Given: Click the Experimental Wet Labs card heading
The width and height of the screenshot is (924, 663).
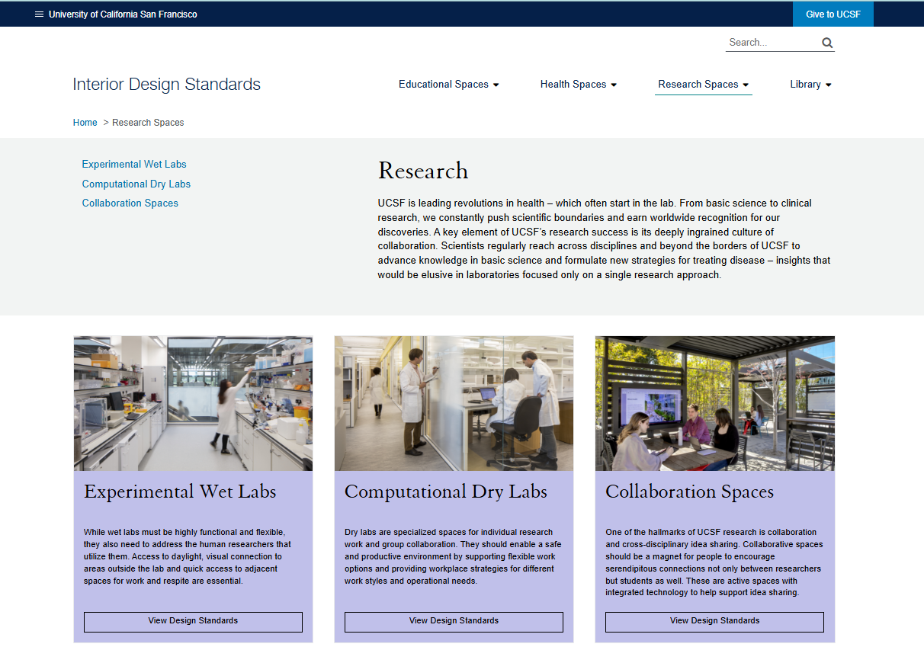Looking at the screenshot, I should (x=180, y=492).
